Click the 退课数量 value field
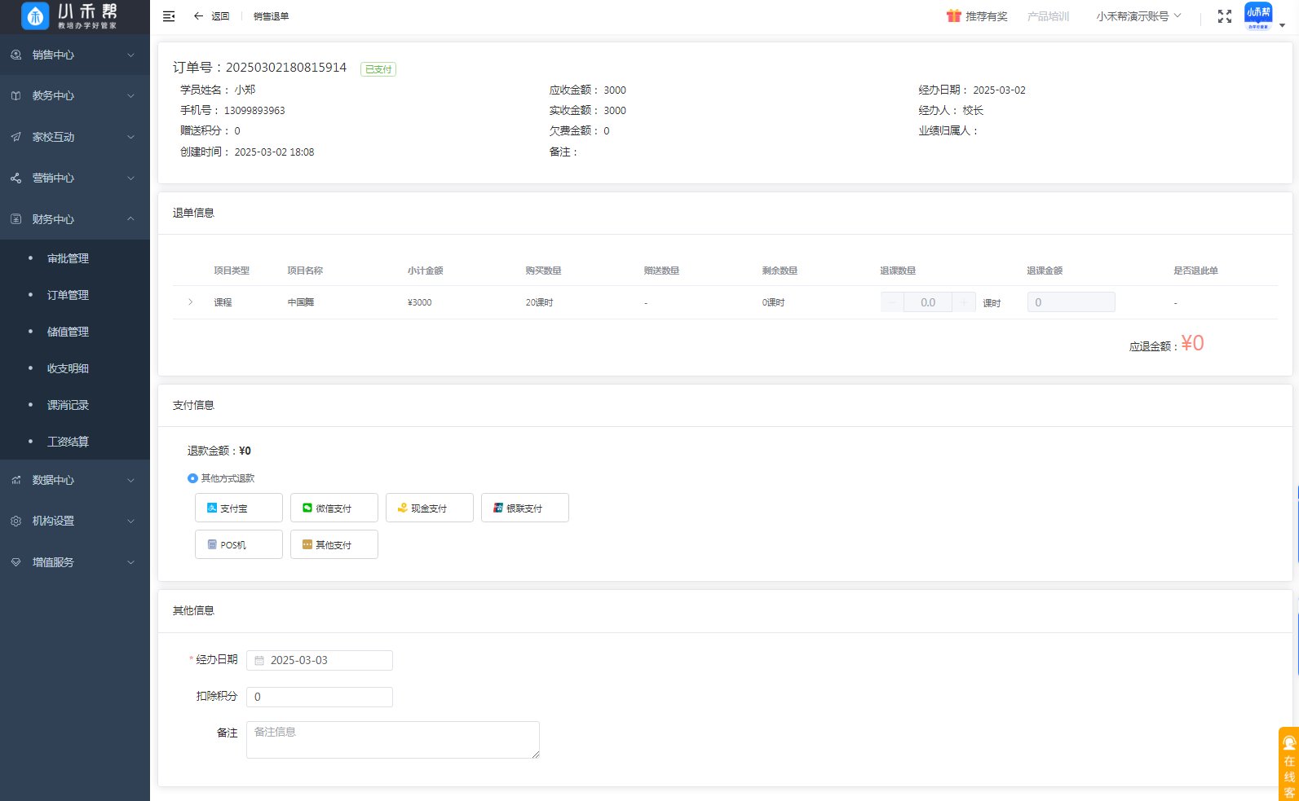This screenshot has width=1299, height=801. [x=928, y=302]
